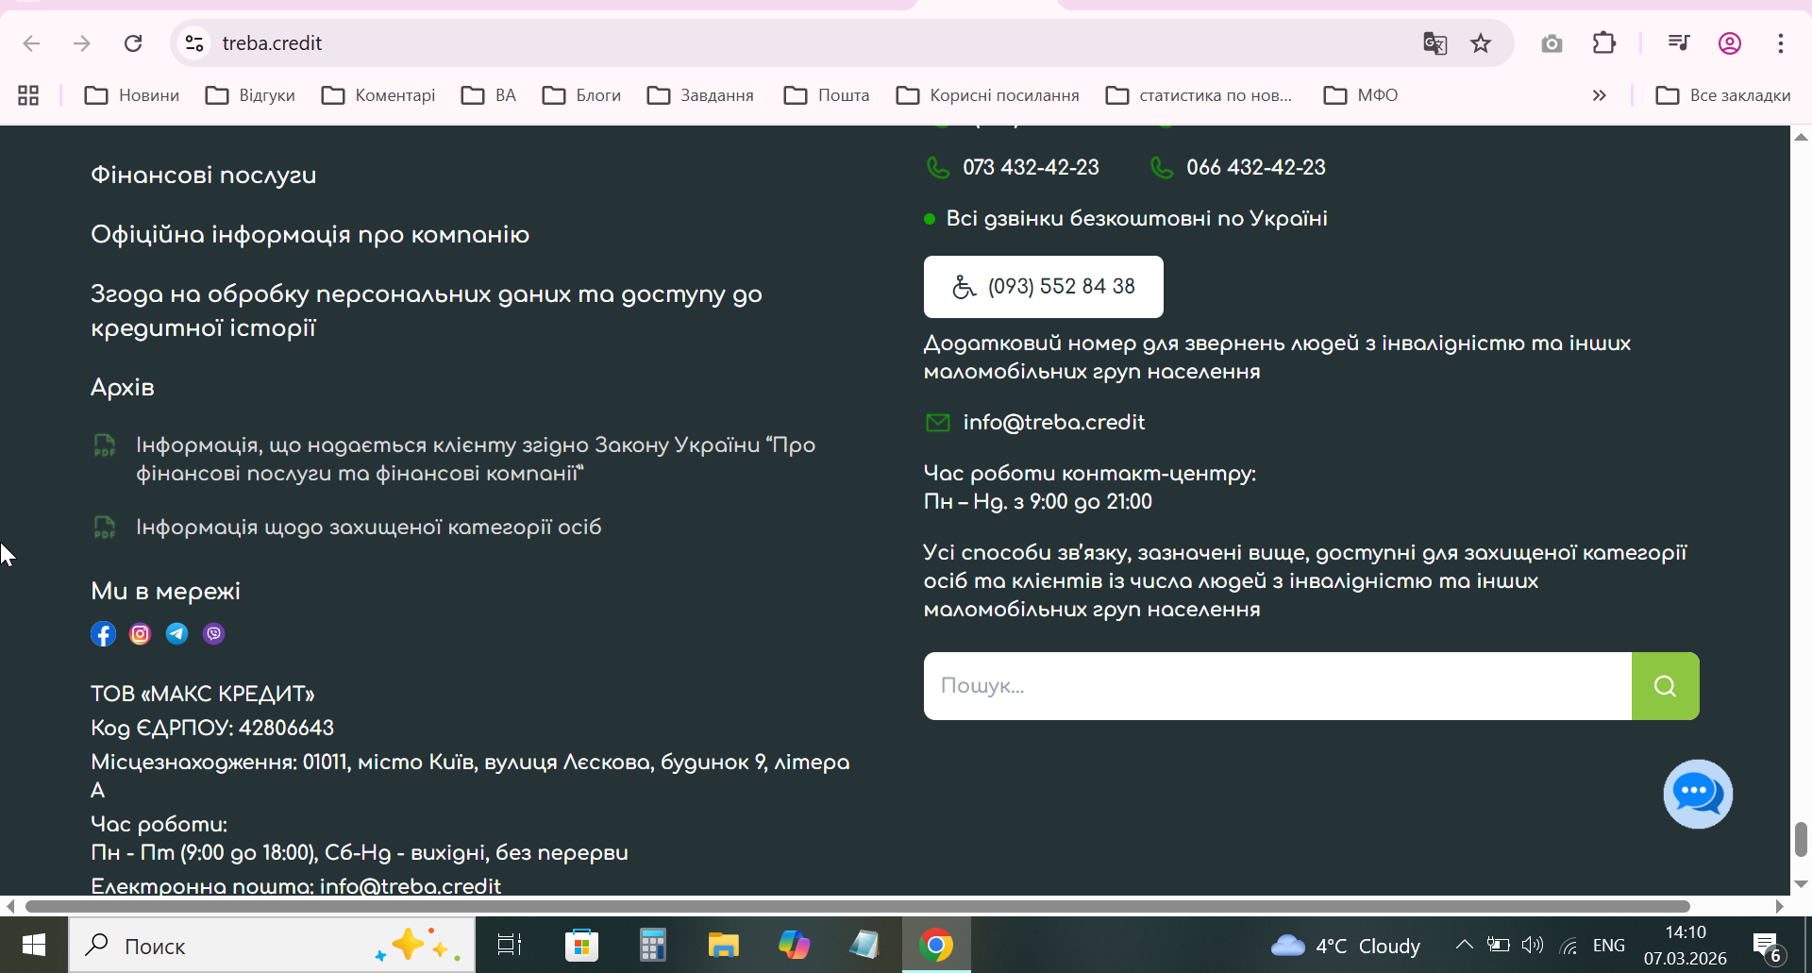
Task: View site information icon in address bar
Action: pyautogui.click(x=194, y=43)
